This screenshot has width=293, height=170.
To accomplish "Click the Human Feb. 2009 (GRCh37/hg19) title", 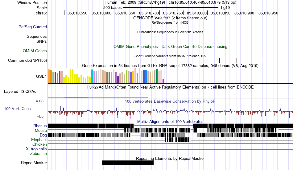I will [135, 2].
